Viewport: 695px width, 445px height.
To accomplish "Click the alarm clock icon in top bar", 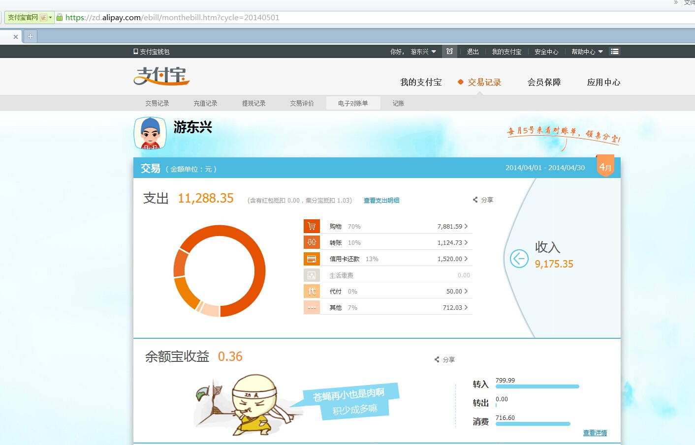I will coord(449,51).
